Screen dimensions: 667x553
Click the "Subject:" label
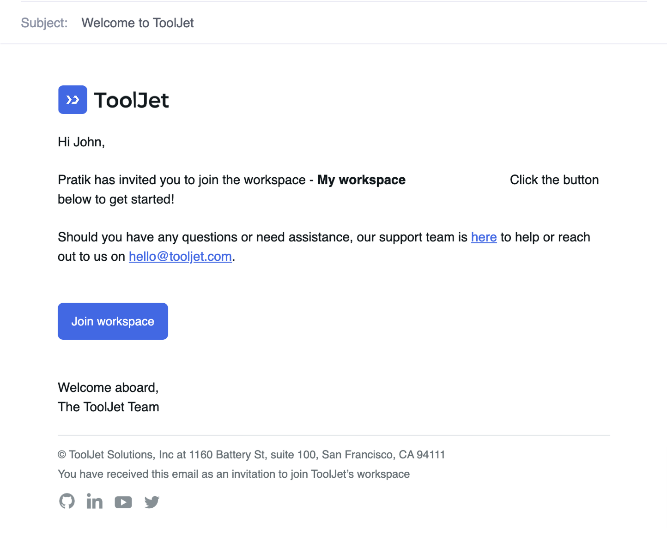point(44,23)
